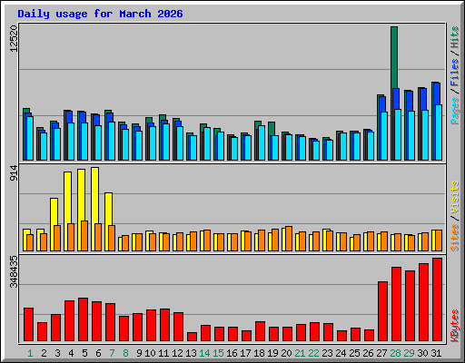Click the green hits bar for day 19

(272, 129)
